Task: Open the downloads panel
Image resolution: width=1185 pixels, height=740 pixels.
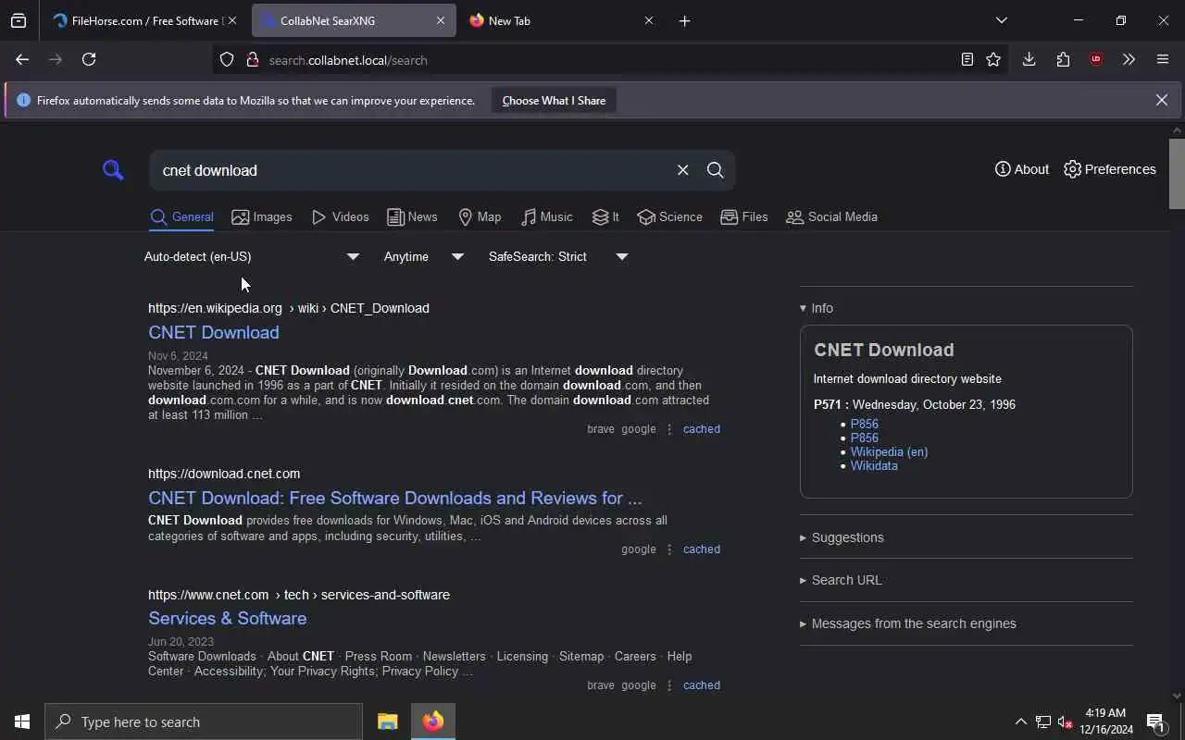Action: pyautogui.click(x=1029, y=59)
